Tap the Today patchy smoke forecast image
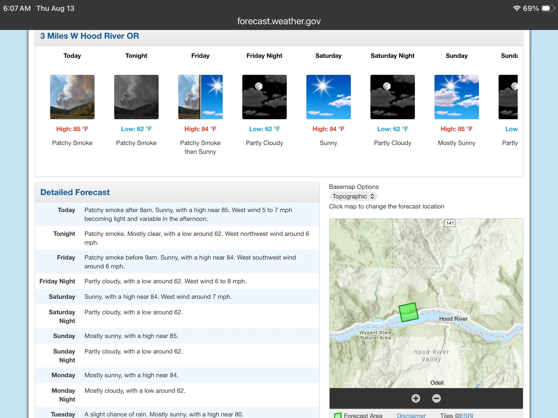The width and height of the screenshot is (558, 418). [x=72, y=97]
